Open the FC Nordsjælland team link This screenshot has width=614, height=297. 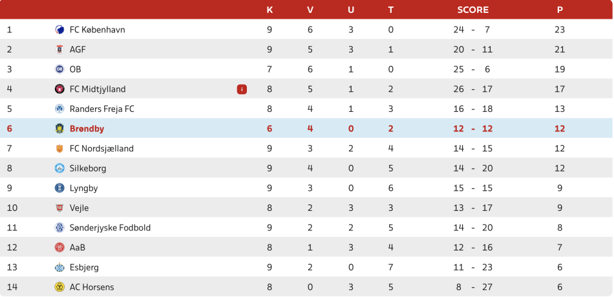coord(101,149)
